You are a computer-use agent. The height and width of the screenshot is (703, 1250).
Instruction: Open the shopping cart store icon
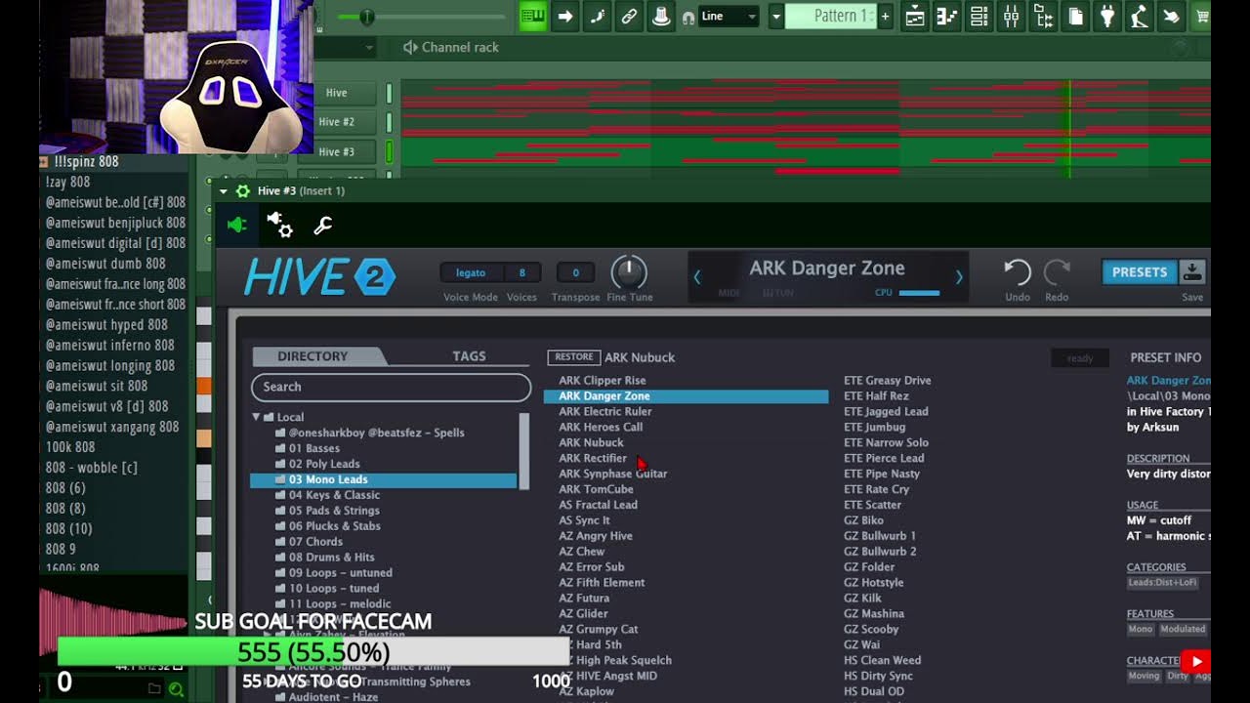tap(1201, 16)
